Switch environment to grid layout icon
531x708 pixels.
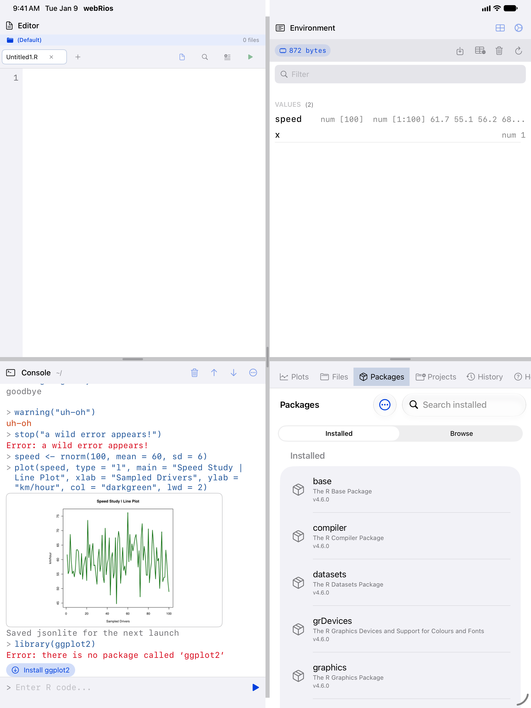tap(500, 28)
